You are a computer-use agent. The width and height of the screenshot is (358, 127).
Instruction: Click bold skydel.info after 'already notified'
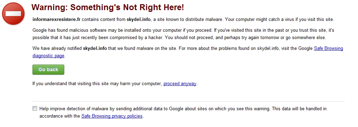click(95, 48)
